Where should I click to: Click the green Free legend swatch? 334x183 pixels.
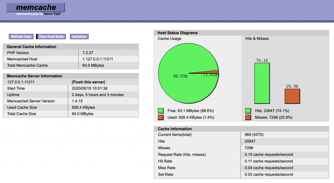[161, 111]
